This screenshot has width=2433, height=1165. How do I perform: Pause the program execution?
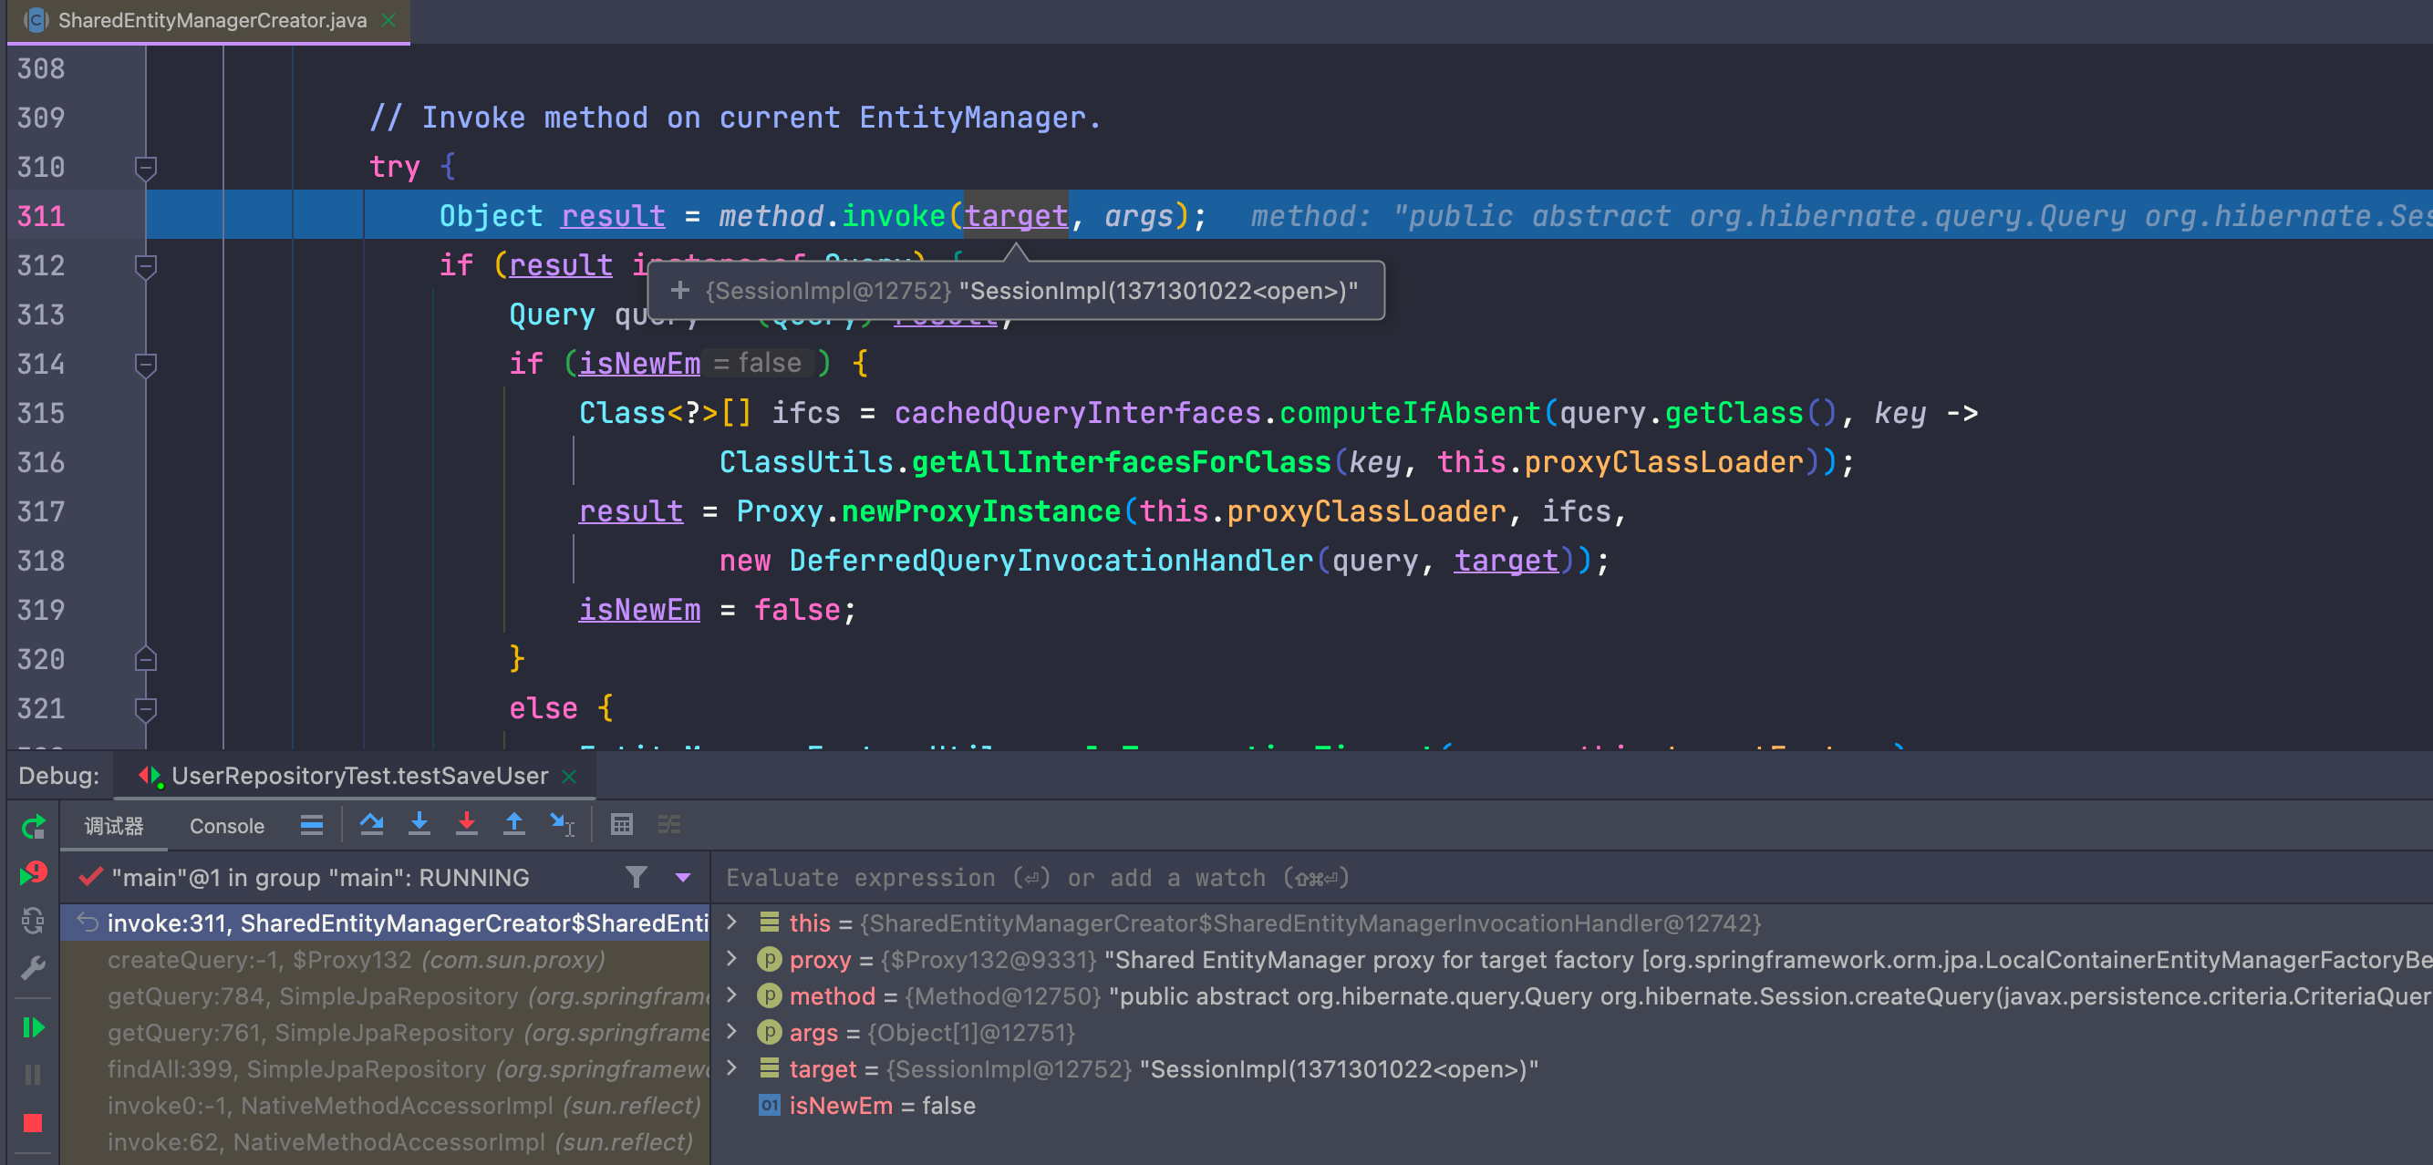[33, 1075]
